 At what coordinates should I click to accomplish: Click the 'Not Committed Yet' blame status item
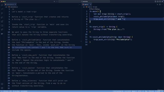118,91
